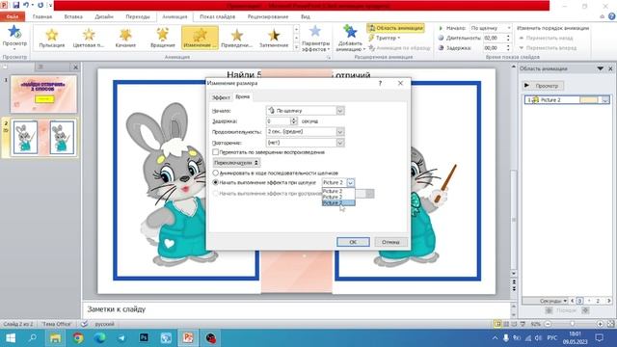Switch to the Вставка ribbon tab

(73, 16)
